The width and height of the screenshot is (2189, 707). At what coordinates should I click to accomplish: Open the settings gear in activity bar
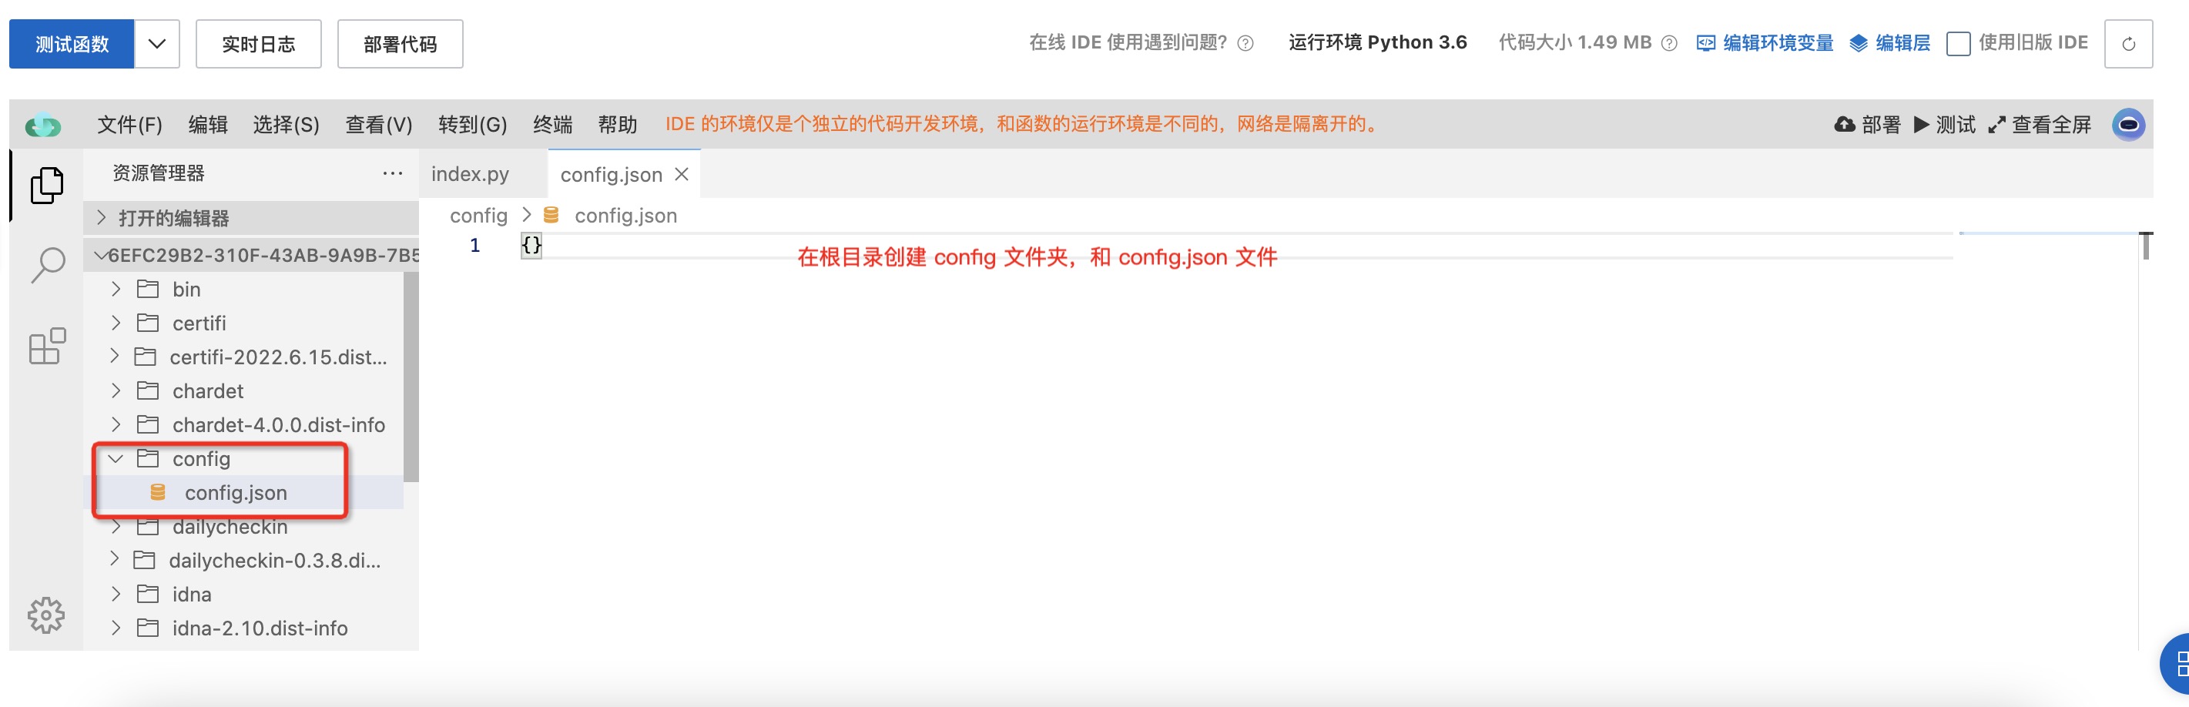click(46, 615)
